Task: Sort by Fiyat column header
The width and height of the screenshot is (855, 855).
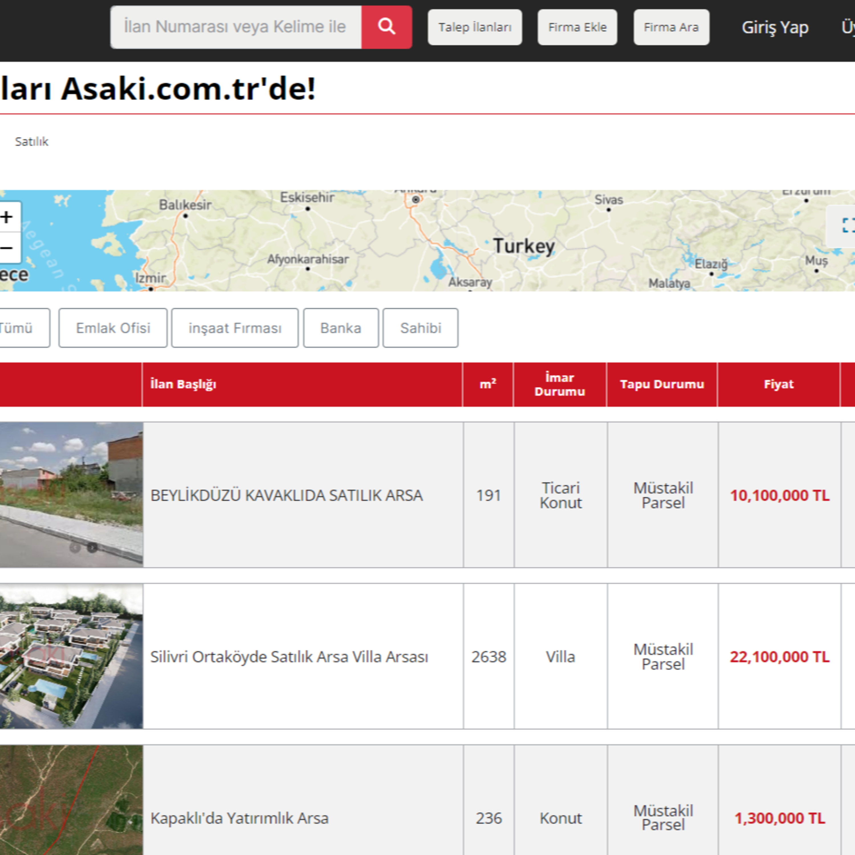Action: [778, 384]
